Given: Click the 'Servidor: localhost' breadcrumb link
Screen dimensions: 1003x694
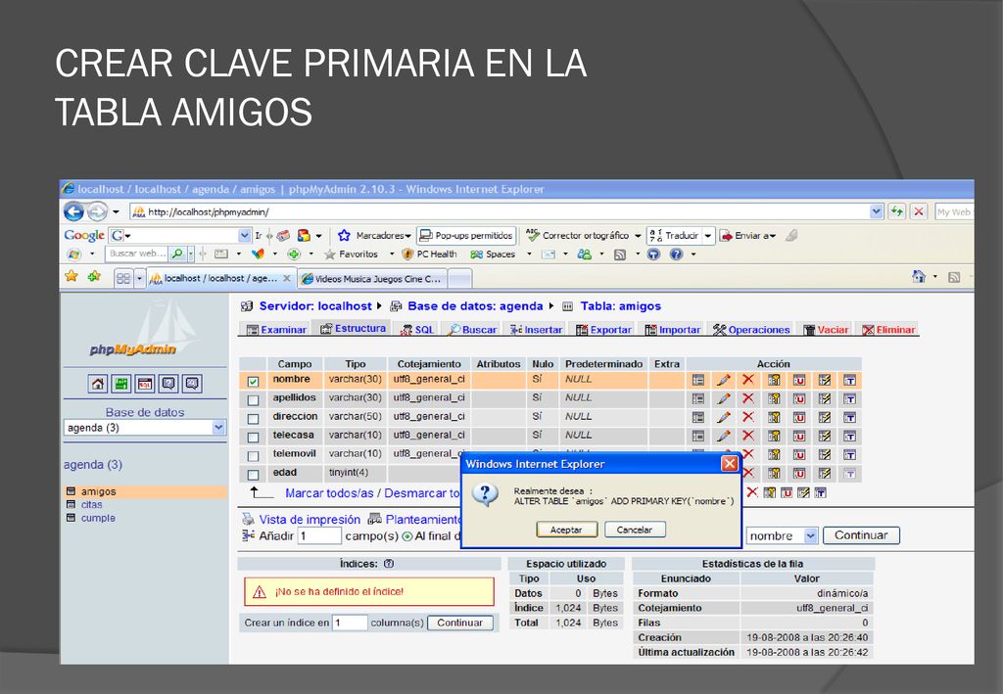Looking at the screenshot, I should tap(315, 306).
